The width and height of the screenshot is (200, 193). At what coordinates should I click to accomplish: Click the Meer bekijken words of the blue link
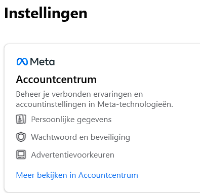(x=42, y=175)
